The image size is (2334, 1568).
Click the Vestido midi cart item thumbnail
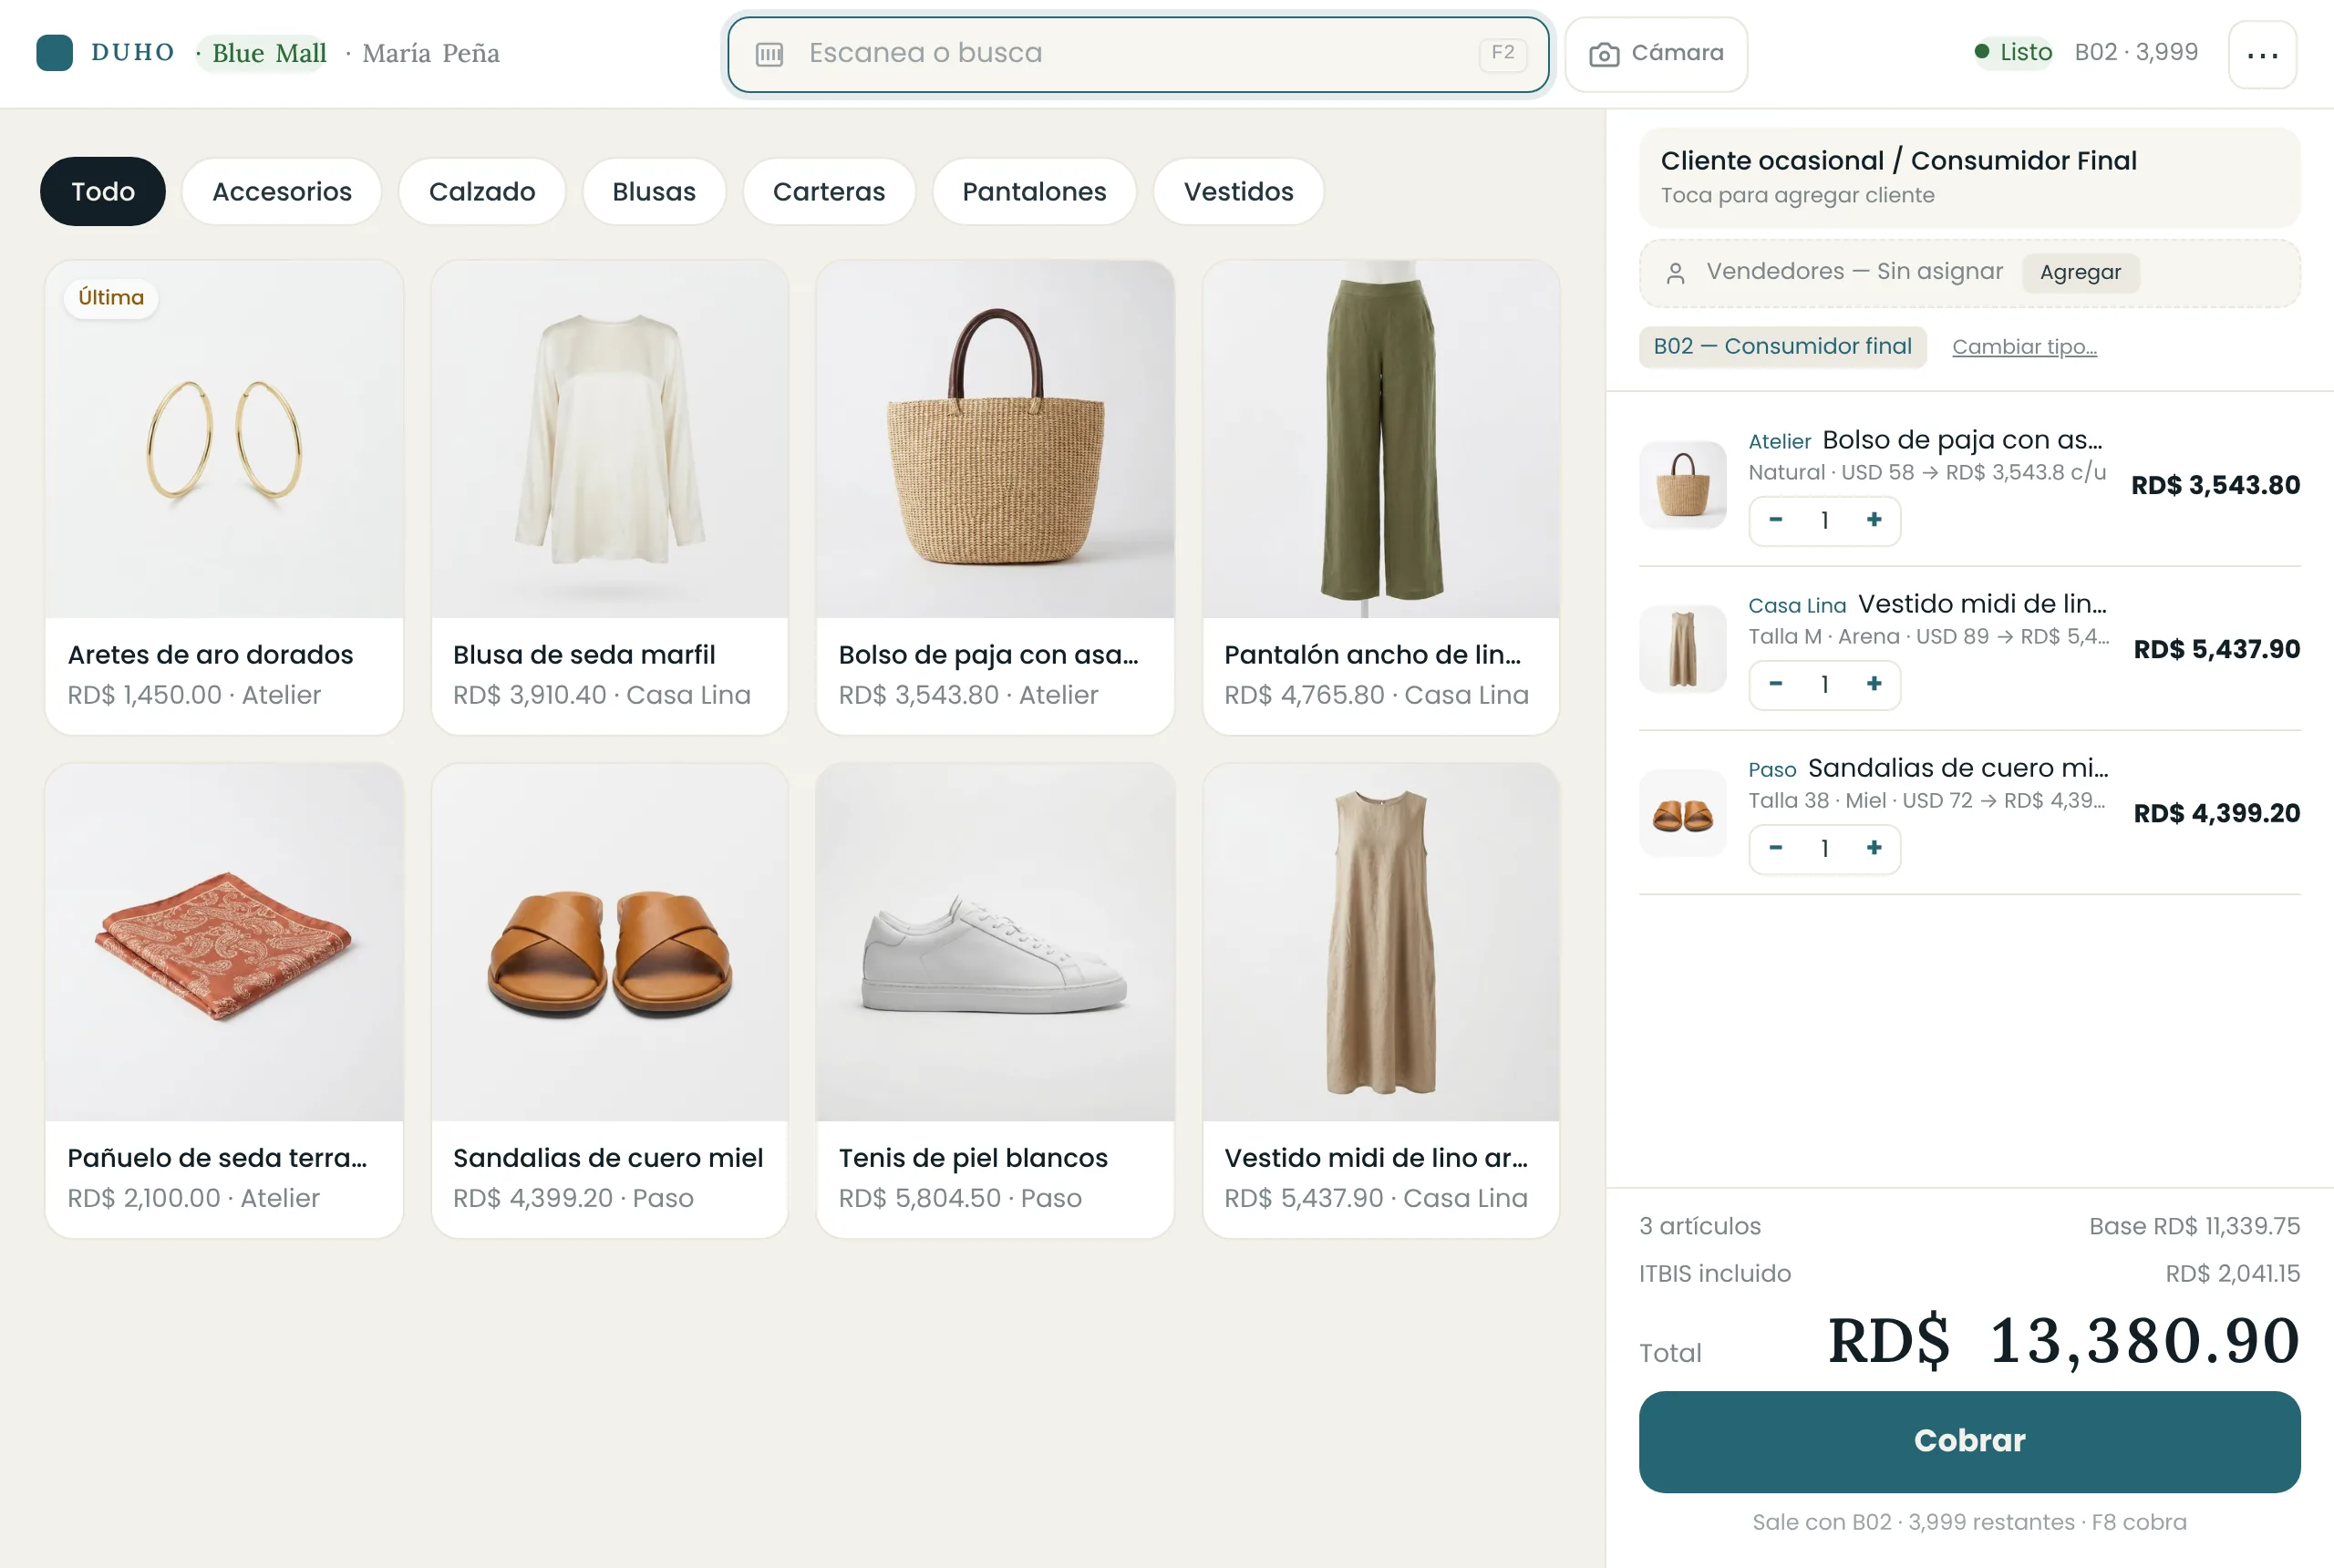click(x=1683, y=648)
